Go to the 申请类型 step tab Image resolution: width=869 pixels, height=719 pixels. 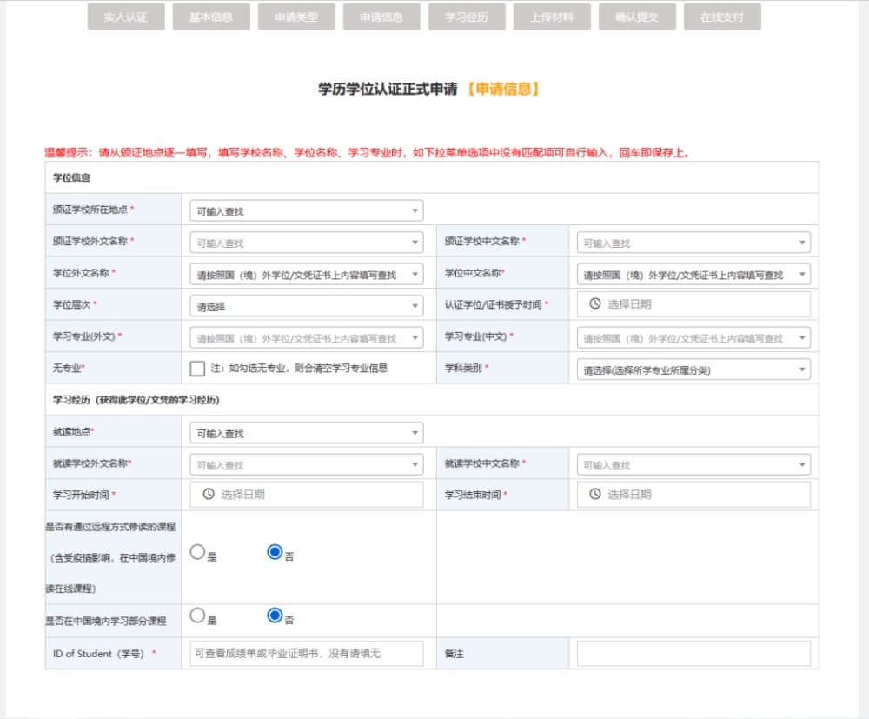tap(296, 17)
